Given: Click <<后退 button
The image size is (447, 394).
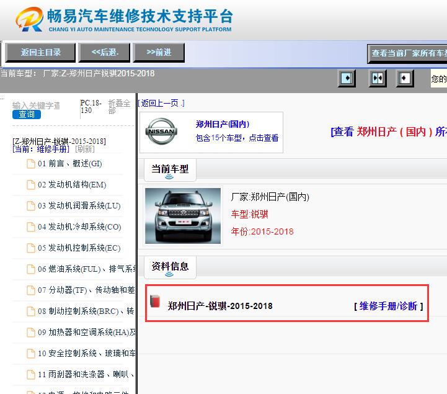Looking at the screenshot, I should pos(104,53).
